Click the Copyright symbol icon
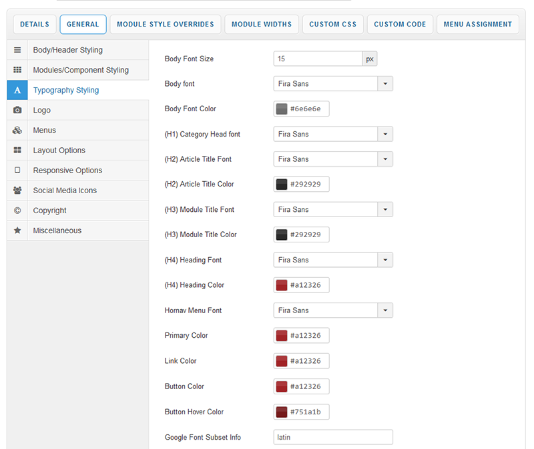534x449 pixels. pos(17,210)
